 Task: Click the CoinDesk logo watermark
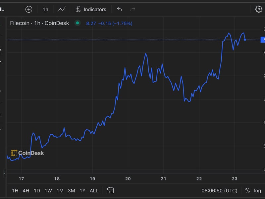(28, 153)
